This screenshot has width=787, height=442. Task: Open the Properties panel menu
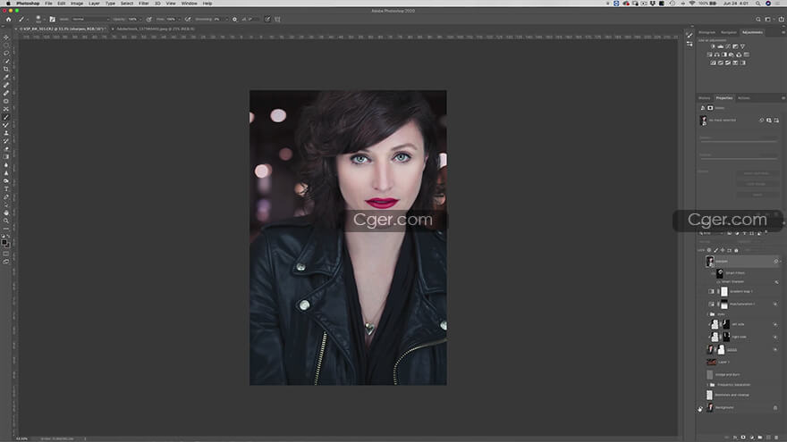click(783, 98)
